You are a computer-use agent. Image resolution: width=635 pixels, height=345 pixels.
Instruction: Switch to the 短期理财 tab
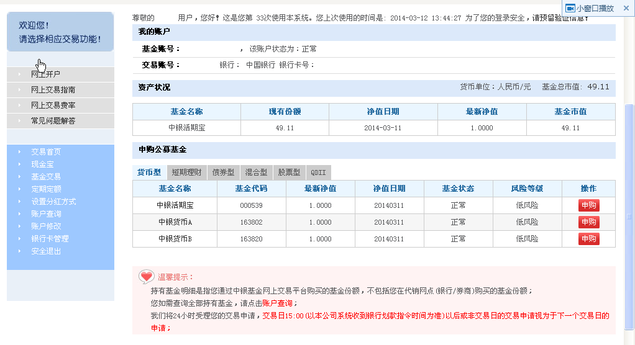click(x=186, y=172)
